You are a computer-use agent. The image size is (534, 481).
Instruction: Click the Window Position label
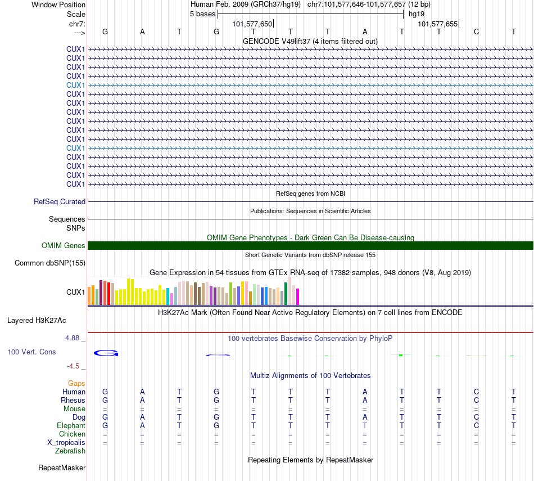[58, 5]
